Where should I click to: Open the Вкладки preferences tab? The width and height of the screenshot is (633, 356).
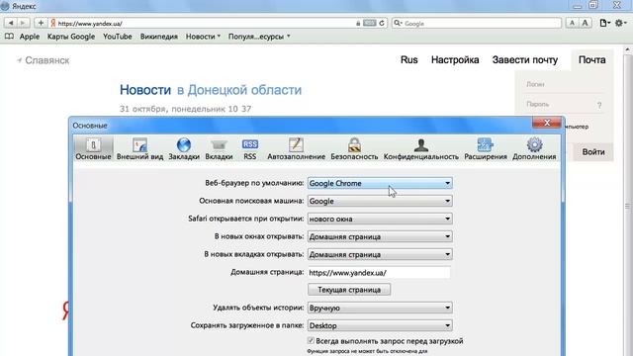pos(219,148)
